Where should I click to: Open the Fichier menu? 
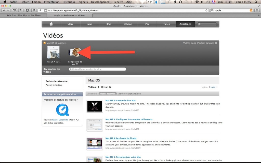pos(25,2)
